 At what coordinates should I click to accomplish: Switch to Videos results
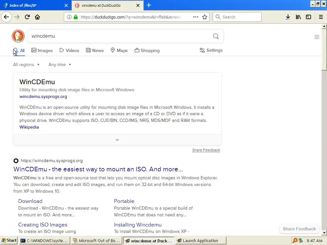pyautogui.click(x=69, y=50)
